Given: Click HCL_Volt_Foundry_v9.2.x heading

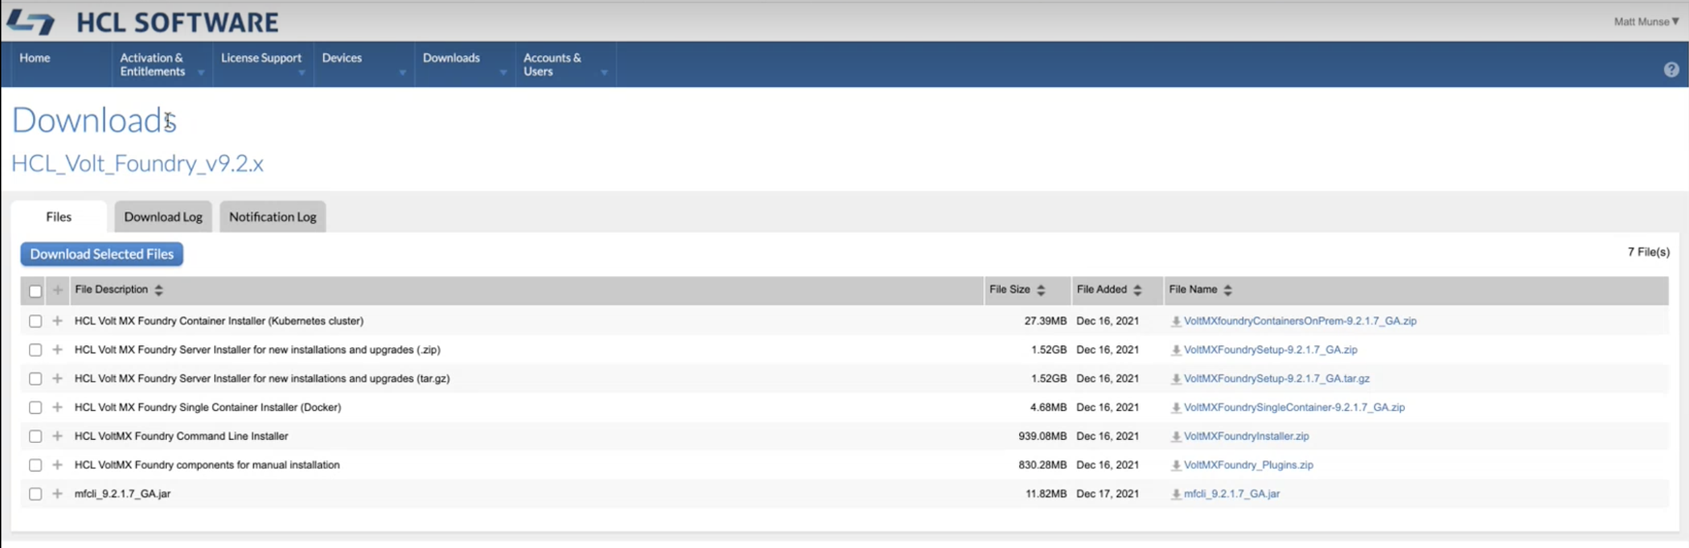Looking at the screenshot, I should coord(137,164).
